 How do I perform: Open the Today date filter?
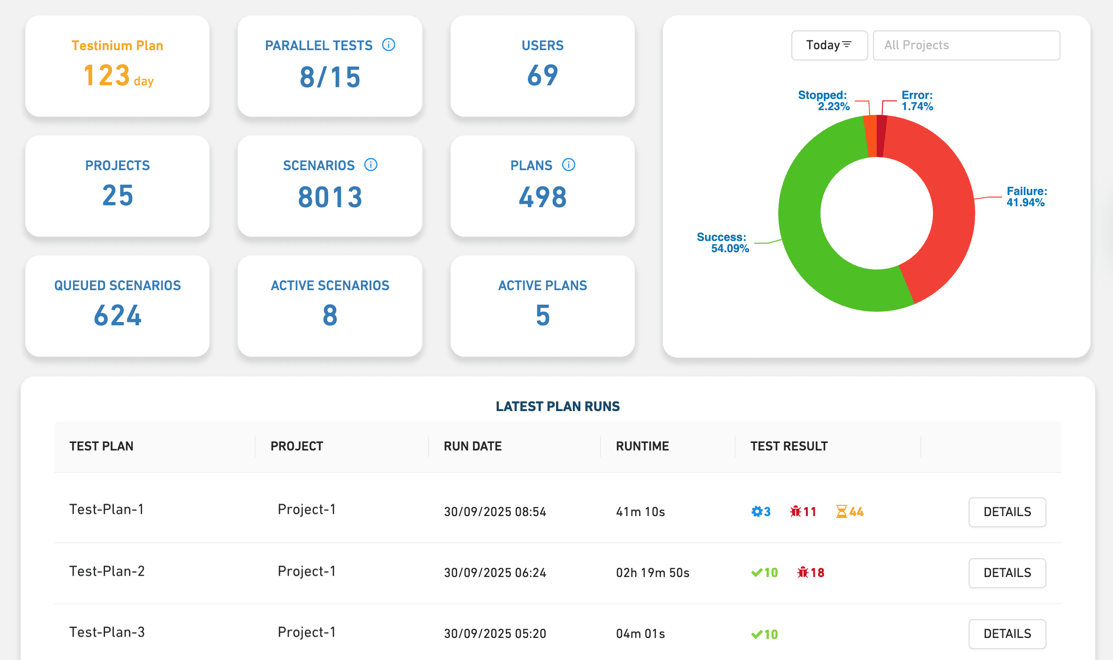click(829, 45)
